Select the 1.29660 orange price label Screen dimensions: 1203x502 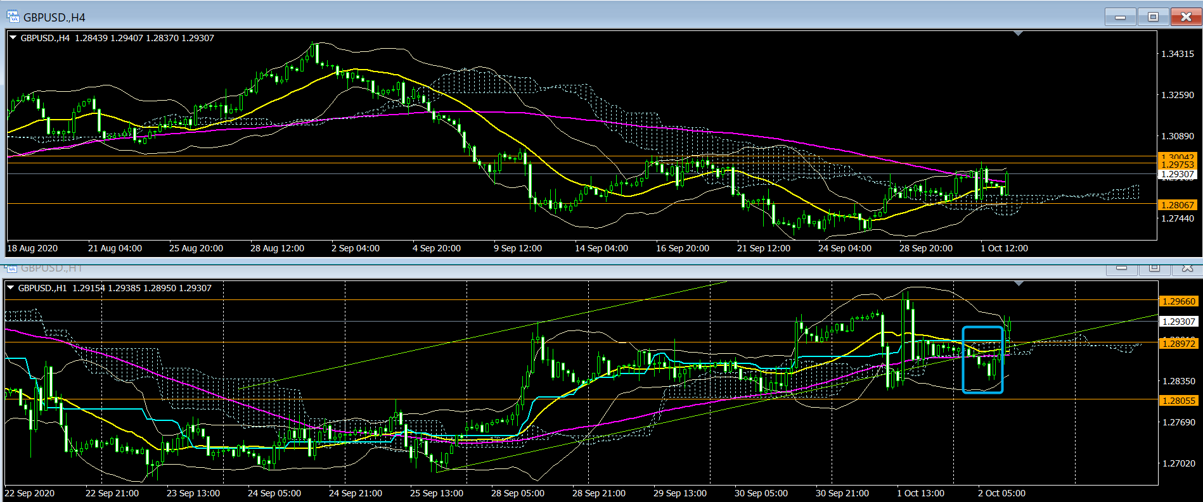point(1178,301)
